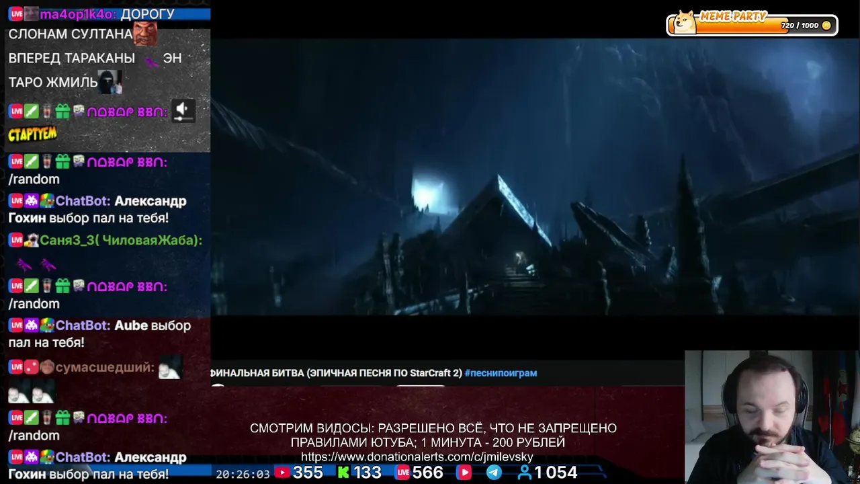Click the YouTube count 355
This screenshot has width=860, height=484.
coord(308,473)
